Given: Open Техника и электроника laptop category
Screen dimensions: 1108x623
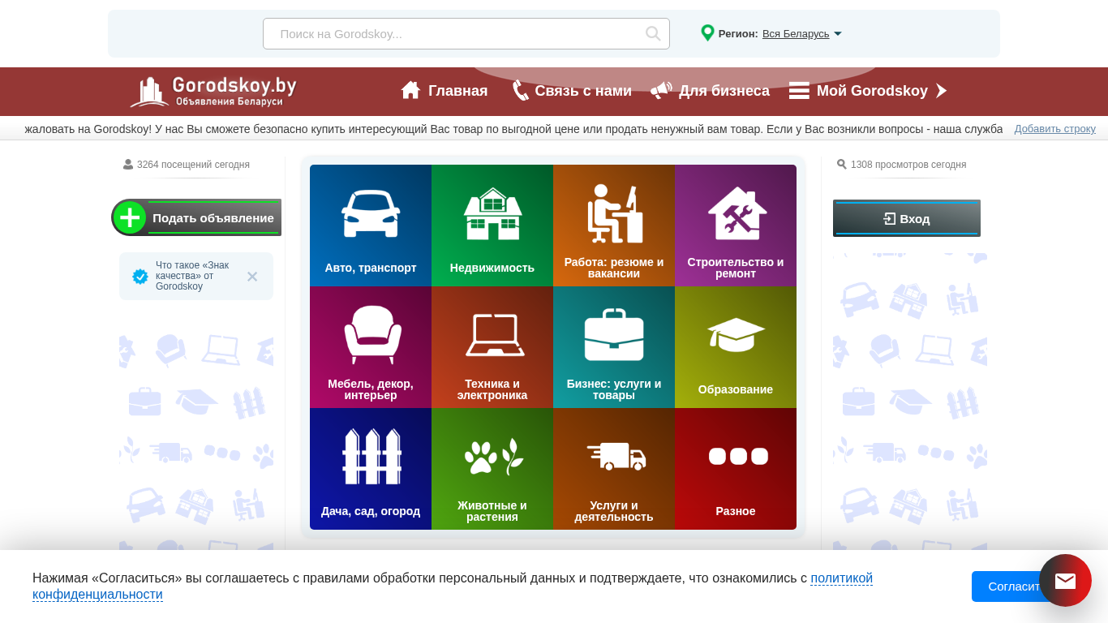Looking at the screenshot, I should click(492, 347).
